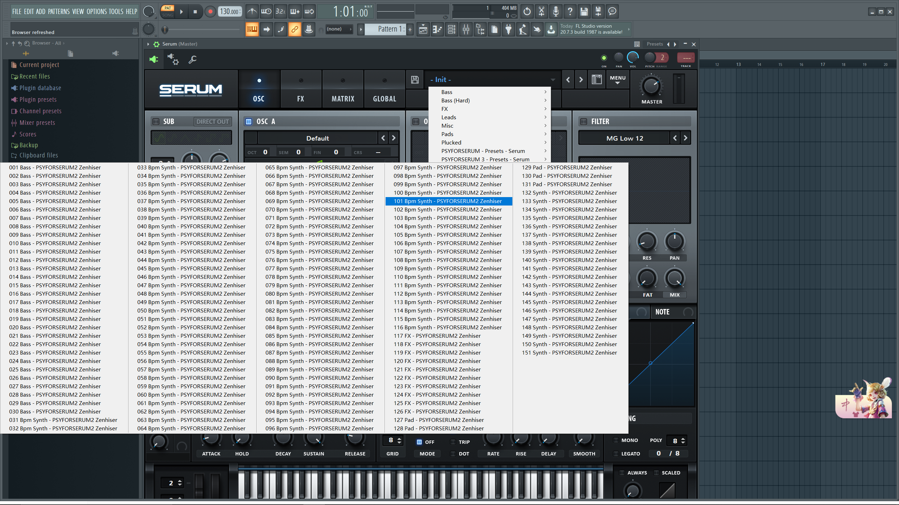Open the Piano roll view icon
This screenshot has width=899, height=505.
coord(437,29)
